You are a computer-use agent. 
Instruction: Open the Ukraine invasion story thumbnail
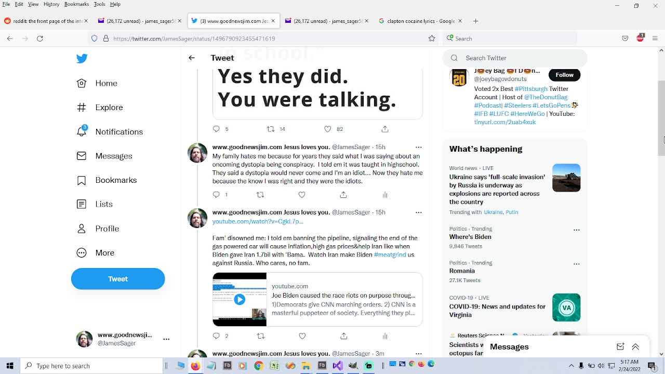[x=566, y=178]
